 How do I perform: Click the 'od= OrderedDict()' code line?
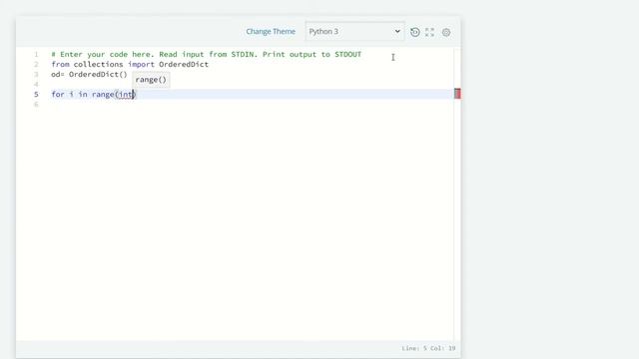pyautogui.click(x=89, y=75)
